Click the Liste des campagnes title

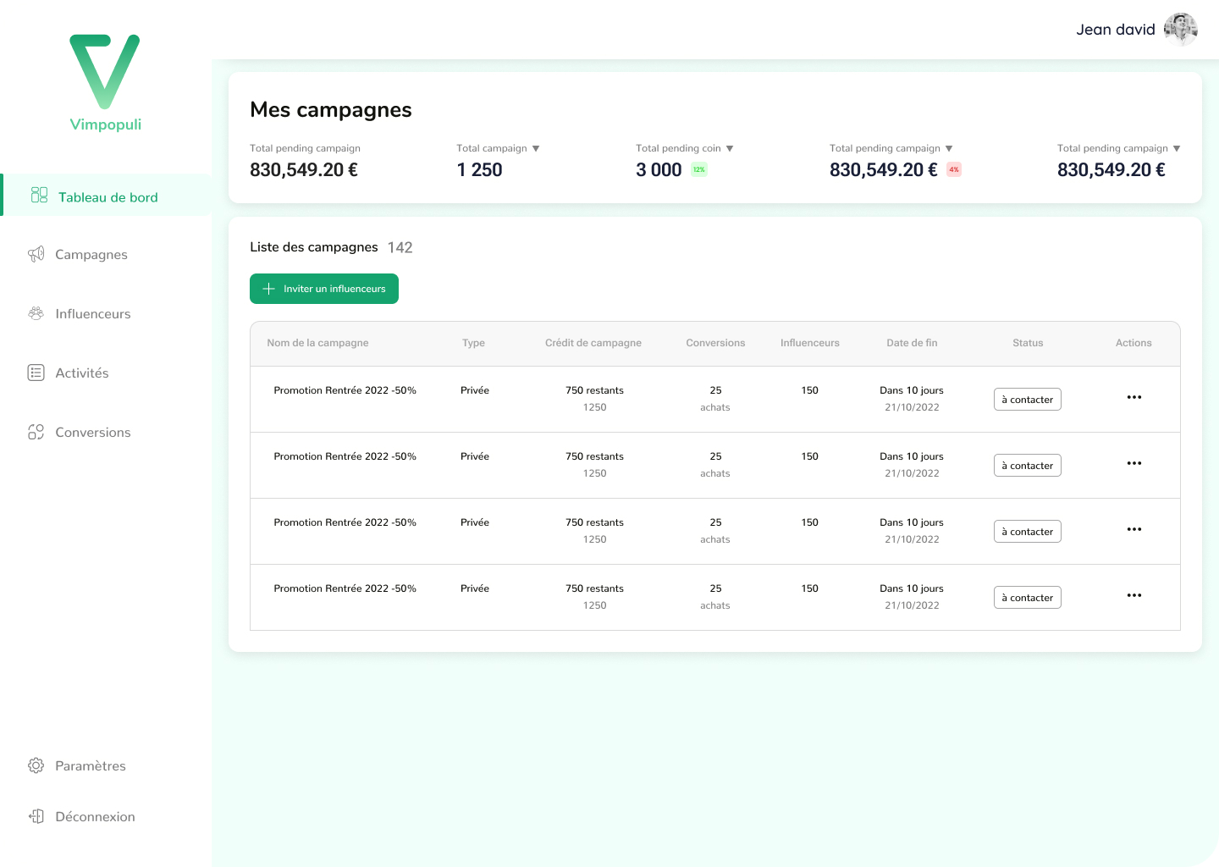pyautogui.click(x=314, y=247)
